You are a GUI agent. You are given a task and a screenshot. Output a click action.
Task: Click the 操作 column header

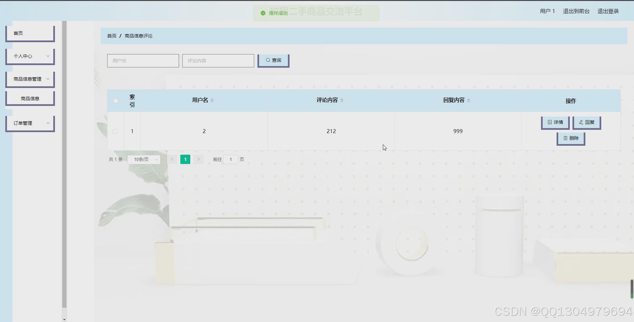click(571, 101)
